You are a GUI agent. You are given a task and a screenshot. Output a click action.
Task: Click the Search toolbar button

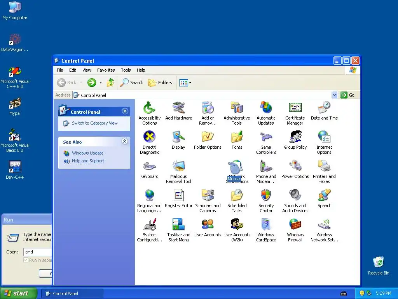[x=131, y=83]
